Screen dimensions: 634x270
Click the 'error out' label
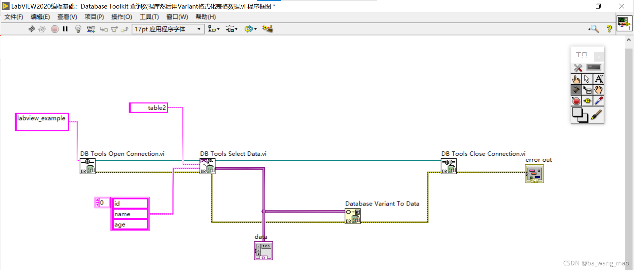(x=539, y=160)
